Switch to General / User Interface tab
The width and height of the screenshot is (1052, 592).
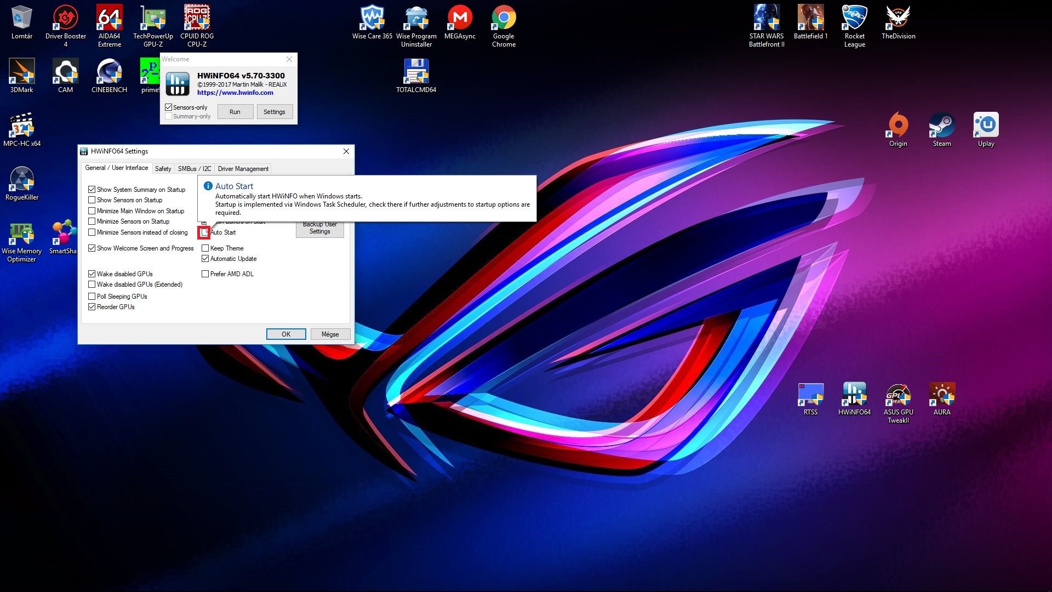click(x=116, y=168)
